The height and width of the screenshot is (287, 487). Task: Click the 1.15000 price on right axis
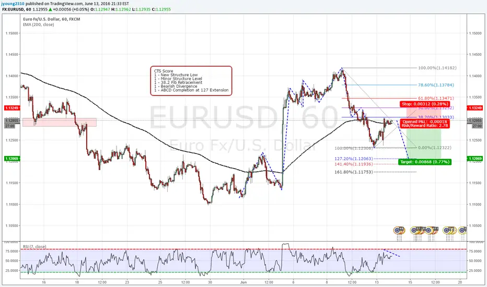(475, 33)
